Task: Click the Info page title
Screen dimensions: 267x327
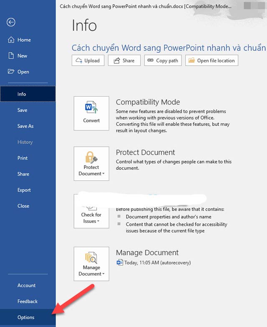Action: [84, 26]
